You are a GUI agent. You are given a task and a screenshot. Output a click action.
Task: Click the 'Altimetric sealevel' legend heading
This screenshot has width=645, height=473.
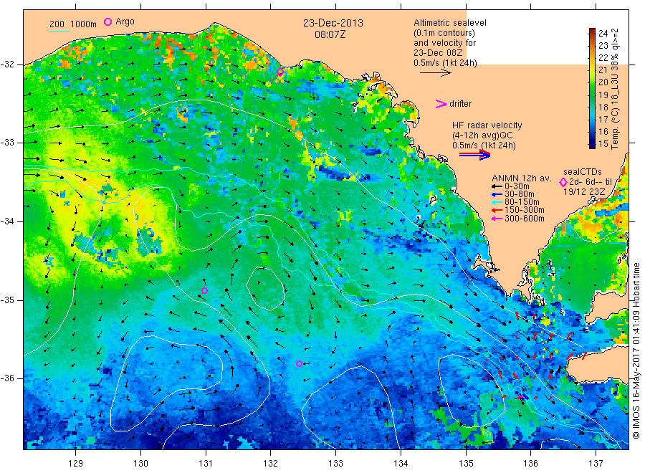click(x=450, y=23)
